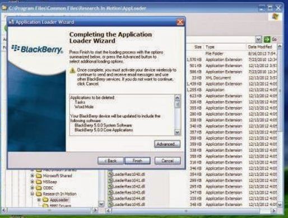Collapse the Research In Motion tree node

pyautogui.click(x=32, y=194)
